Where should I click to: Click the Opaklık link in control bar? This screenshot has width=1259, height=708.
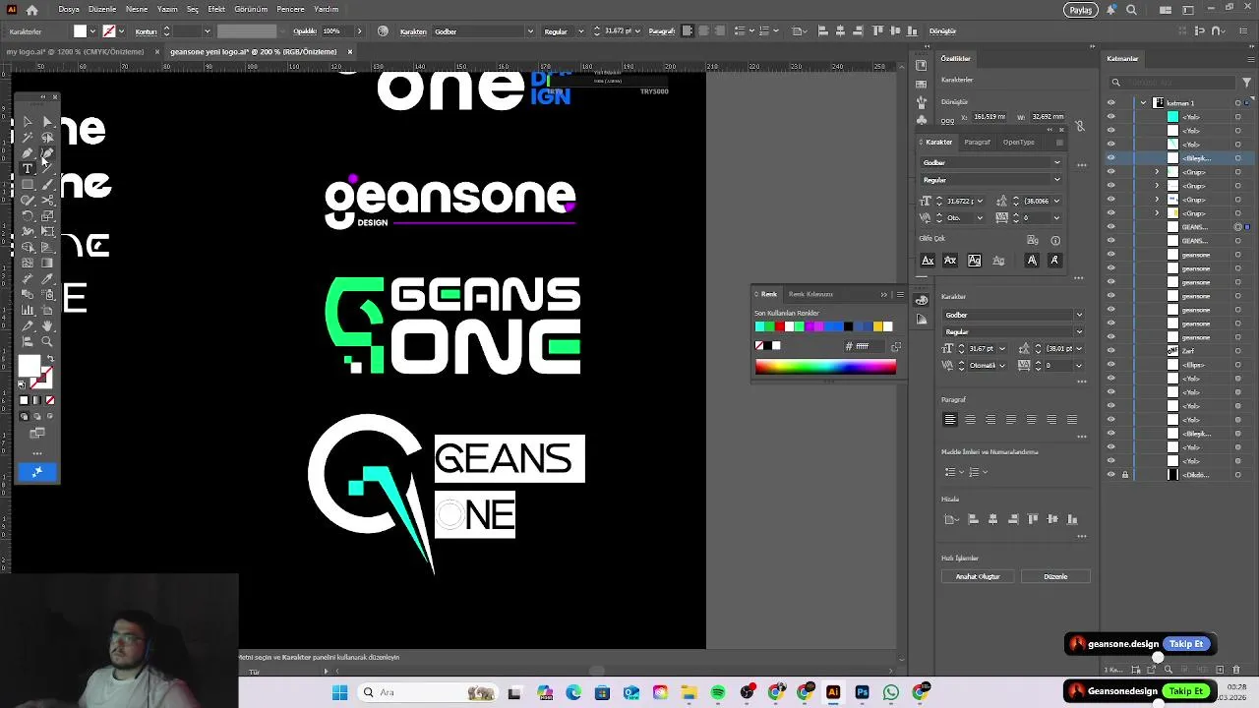point(305,31)
